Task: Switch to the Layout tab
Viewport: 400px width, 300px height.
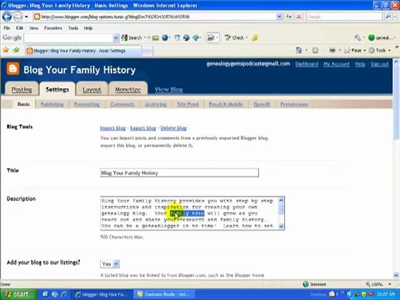Action: coord(92,89)
